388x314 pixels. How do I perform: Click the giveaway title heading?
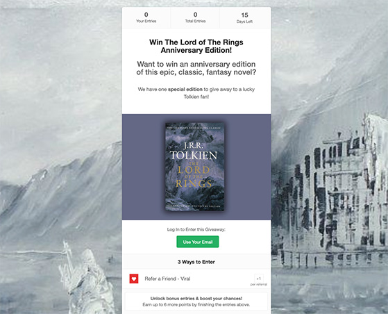196,46
